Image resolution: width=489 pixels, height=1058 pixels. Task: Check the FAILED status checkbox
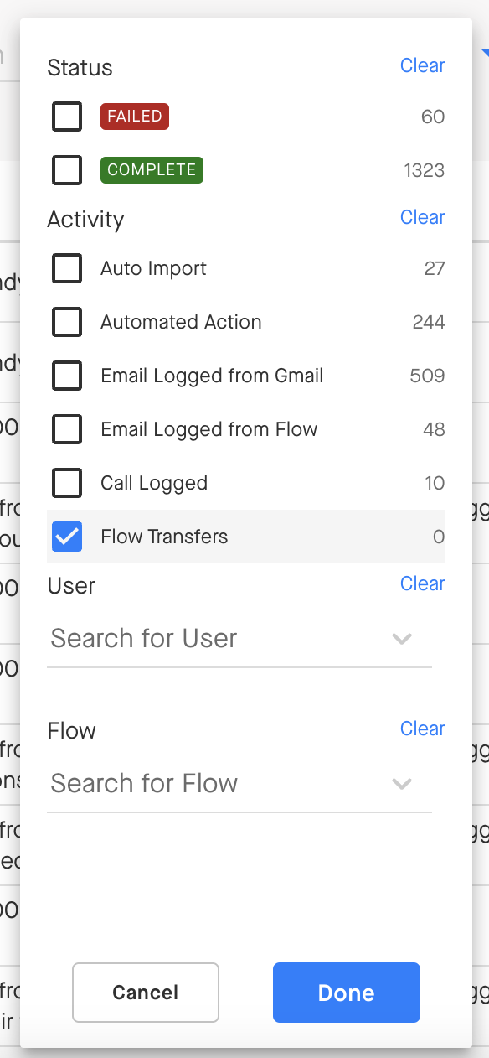(67, 117)
